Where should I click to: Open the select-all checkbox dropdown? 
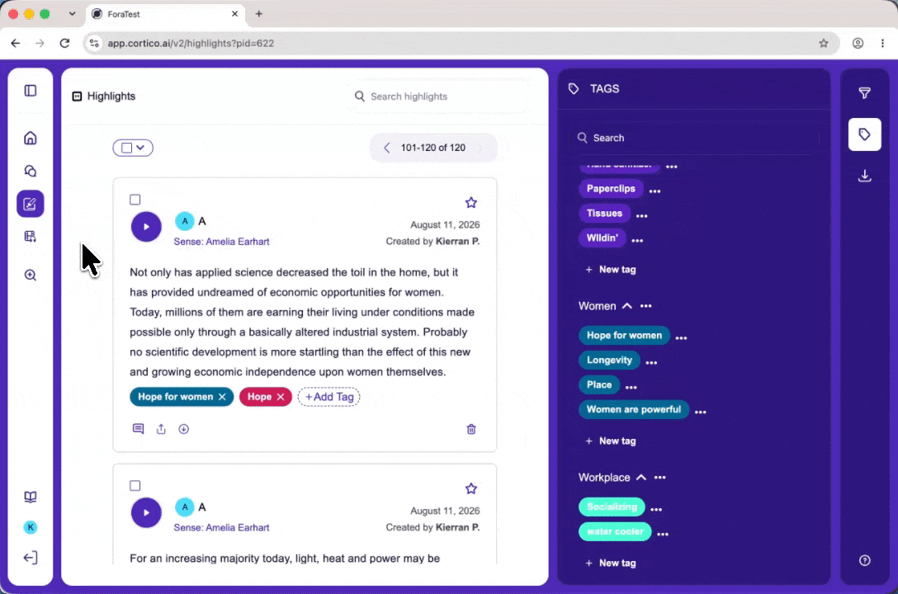[133, 148]
